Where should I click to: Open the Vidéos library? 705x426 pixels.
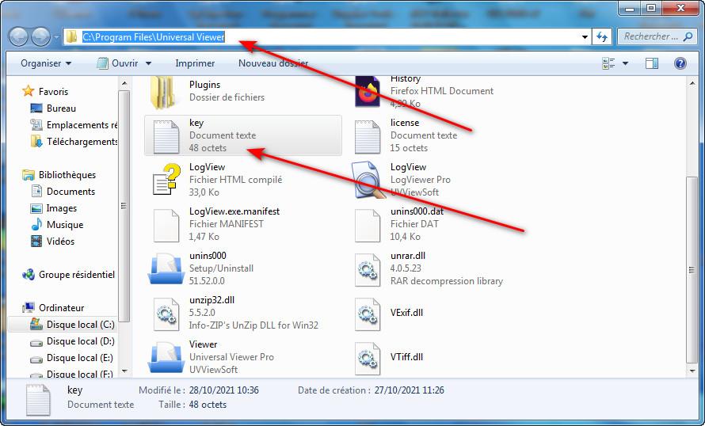pyautogui.click(x=52, y=242)
